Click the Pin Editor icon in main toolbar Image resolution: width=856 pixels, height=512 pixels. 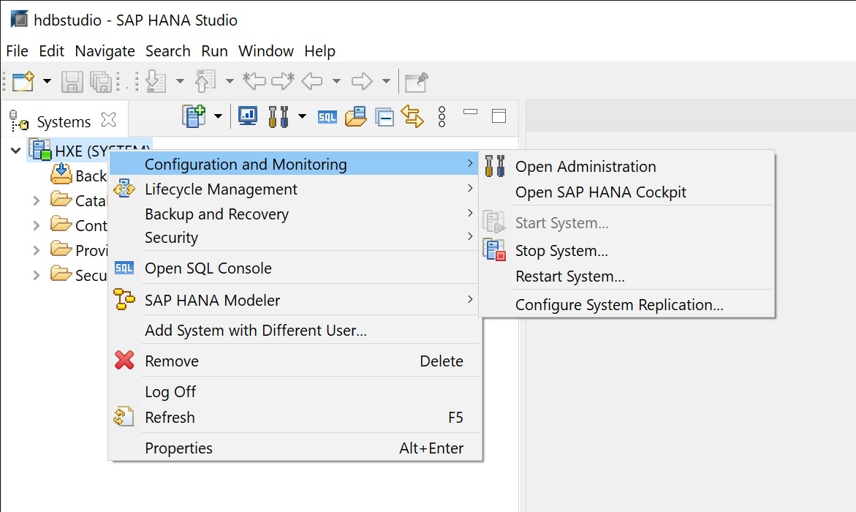(x=416, y=81)
